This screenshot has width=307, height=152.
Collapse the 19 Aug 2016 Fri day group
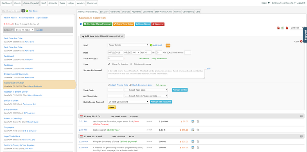(301, 116)
